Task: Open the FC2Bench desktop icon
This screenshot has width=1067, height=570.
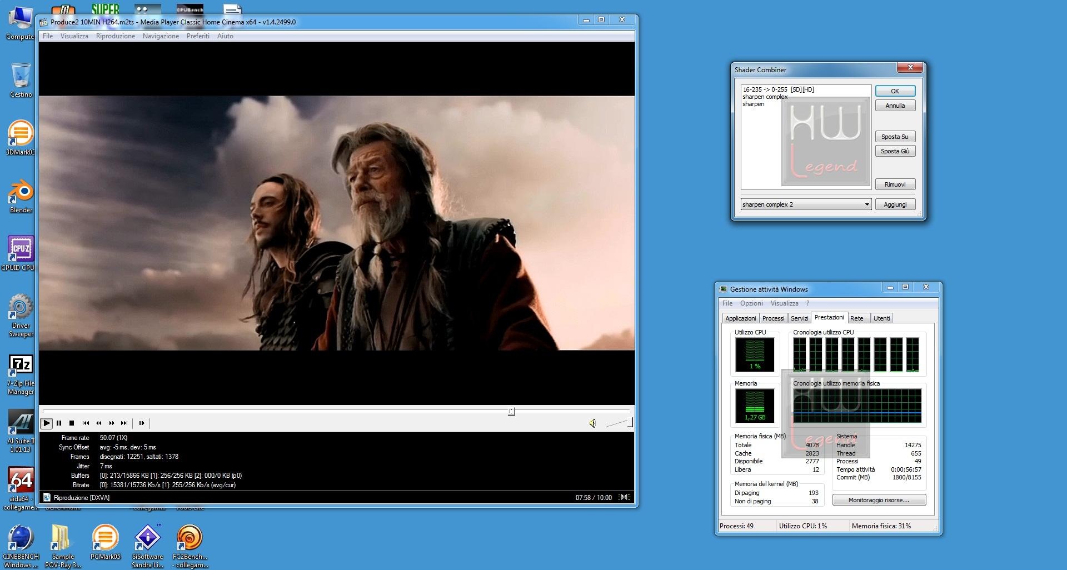Action: tap(190, 546)
